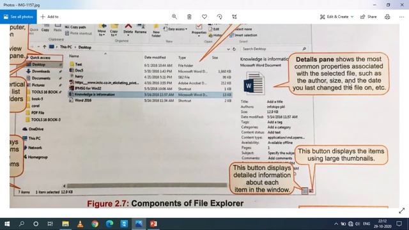Click the displayed File Explorer figure photo
409x230 pixels.
pyautogui.click(x=204, y=116)
